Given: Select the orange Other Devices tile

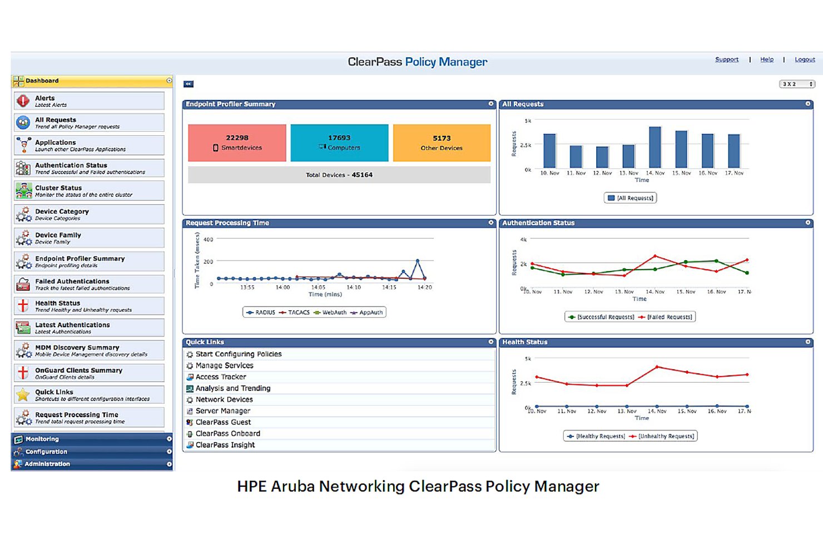Looking at the screenshot, I should coord(442,143).
